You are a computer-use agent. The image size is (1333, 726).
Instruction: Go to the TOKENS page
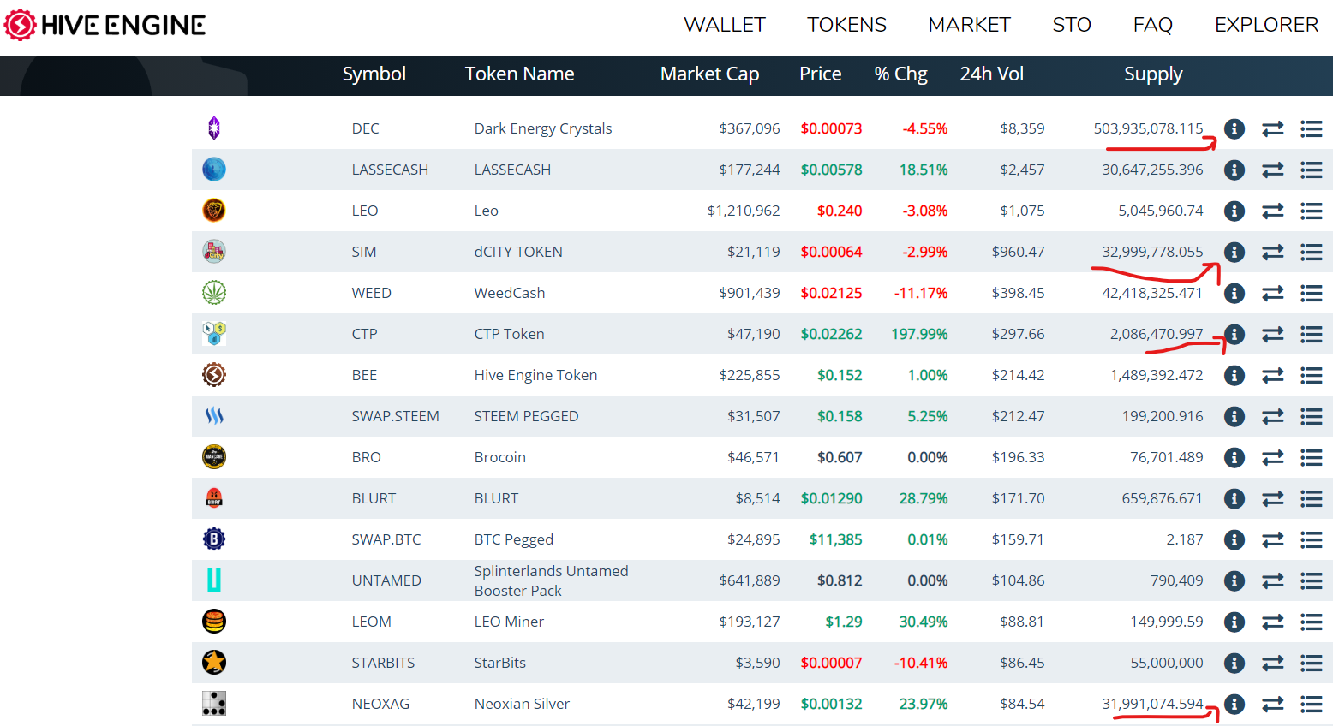[846, 25]
